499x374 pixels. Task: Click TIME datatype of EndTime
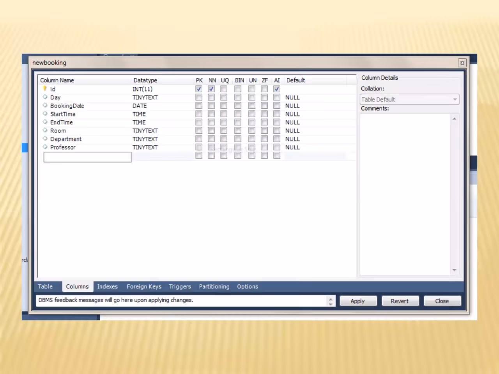[x=139, y=122]
